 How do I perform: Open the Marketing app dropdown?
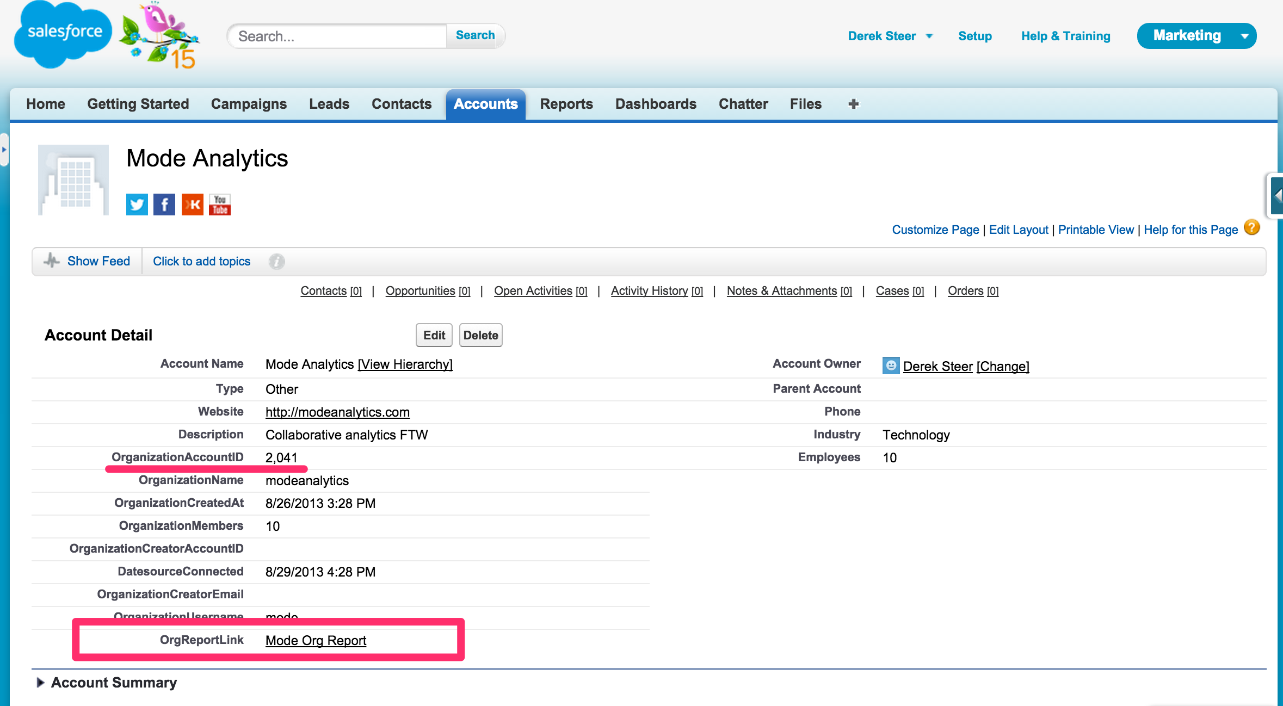coord(1196,36)
